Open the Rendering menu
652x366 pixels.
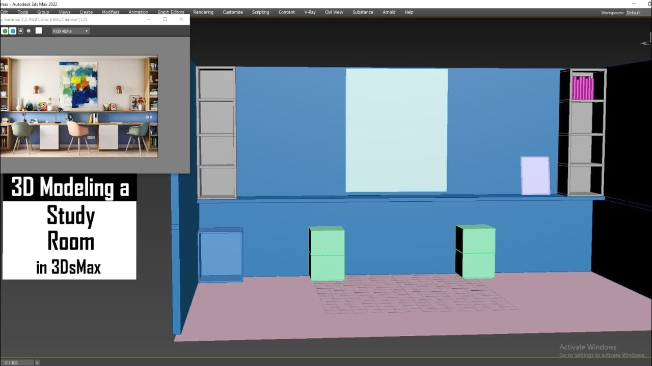tap(203, 12)
